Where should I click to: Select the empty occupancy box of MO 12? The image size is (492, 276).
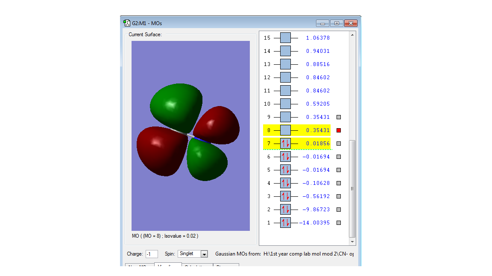[x=285, y=77]
